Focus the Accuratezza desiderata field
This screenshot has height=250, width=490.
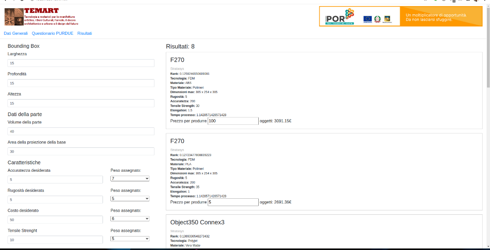[55, 180]
